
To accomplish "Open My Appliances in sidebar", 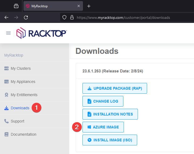I will (34, 82).
